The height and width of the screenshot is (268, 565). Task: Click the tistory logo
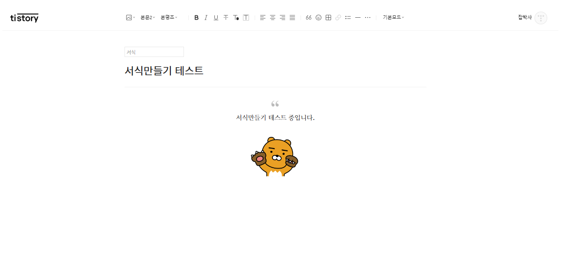24,18
